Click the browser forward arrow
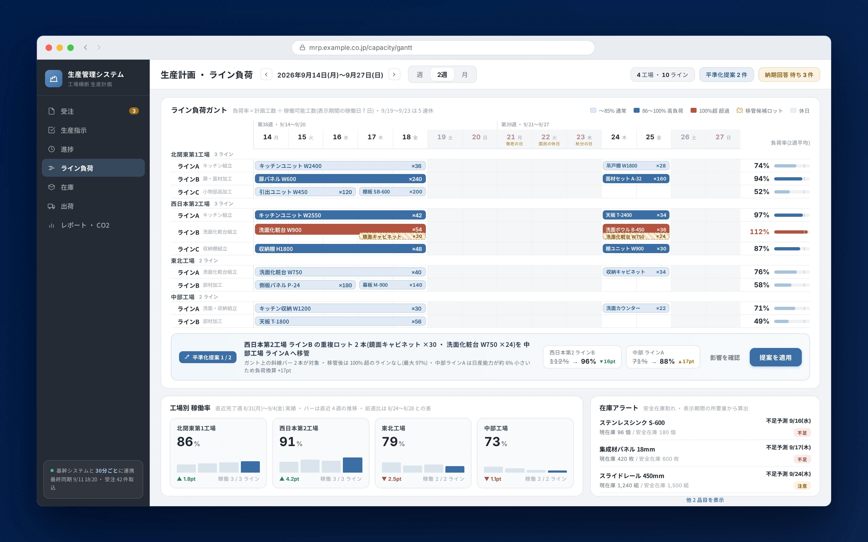The image size is (868, 542). 99,47
